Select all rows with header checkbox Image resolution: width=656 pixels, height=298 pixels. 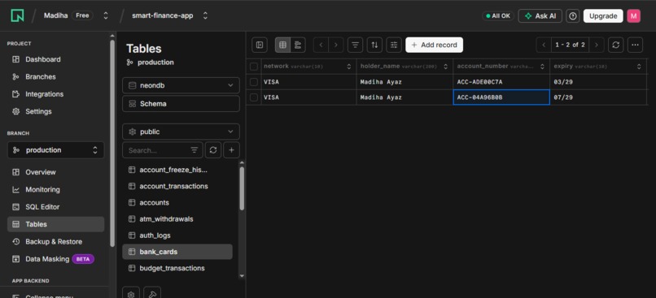254,67
